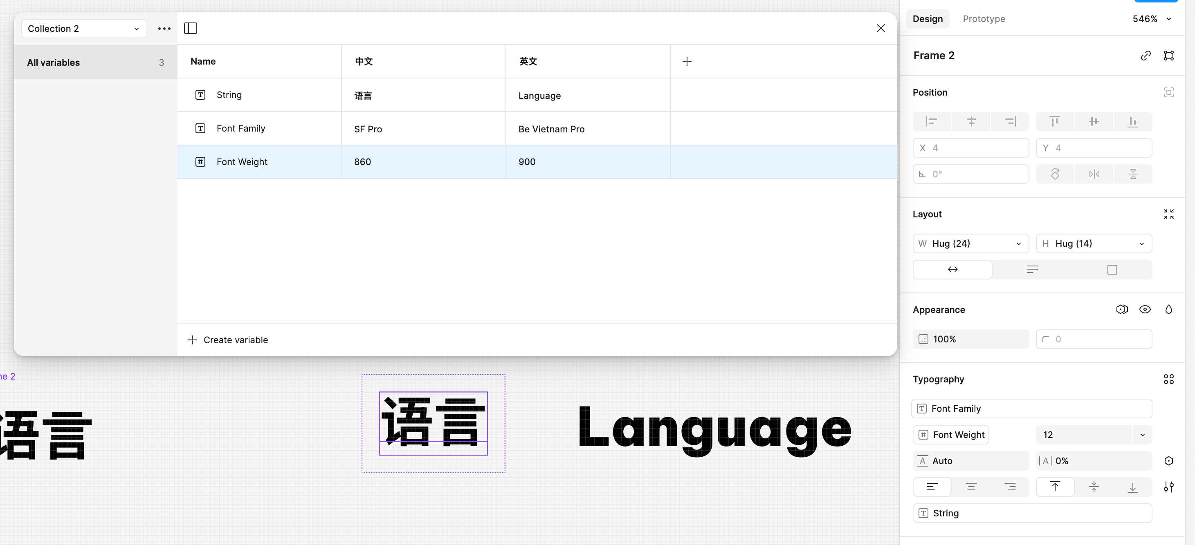Click Create variable button
This screenshot has height=545, width=1195.
228,340
